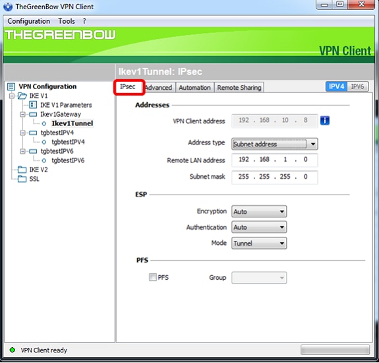The height and width of the screenshot is (363, 379).
Task: Click the IKE V1 open folder icon
Action: 22,96
